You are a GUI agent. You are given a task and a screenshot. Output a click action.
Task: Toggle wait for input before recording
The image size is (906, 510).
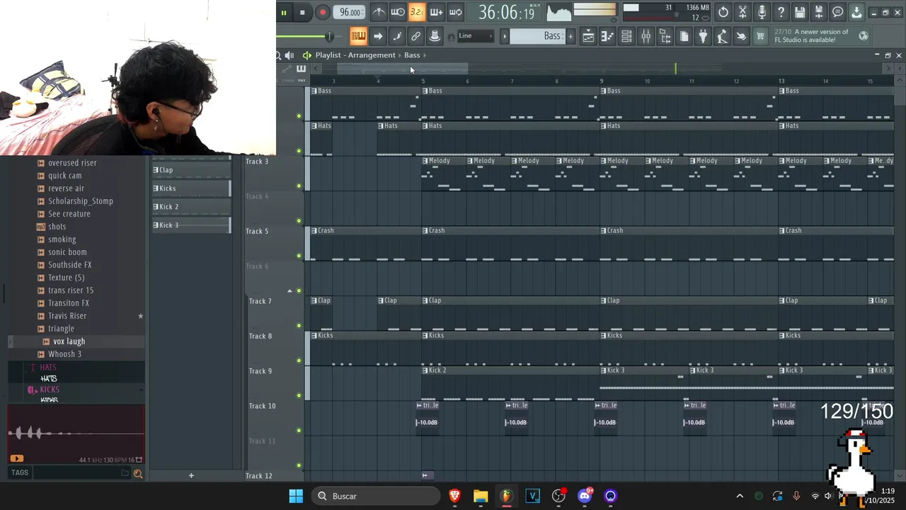click(x=398, y=12)
